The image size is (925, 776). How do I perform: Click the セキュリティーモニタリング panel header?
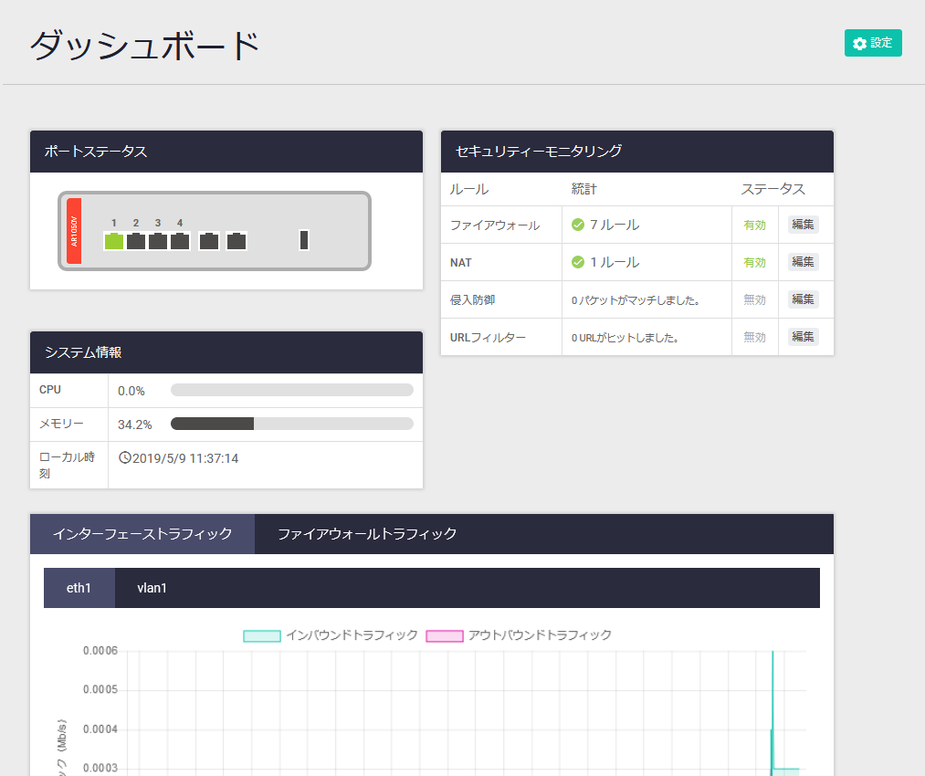[637, 152]
